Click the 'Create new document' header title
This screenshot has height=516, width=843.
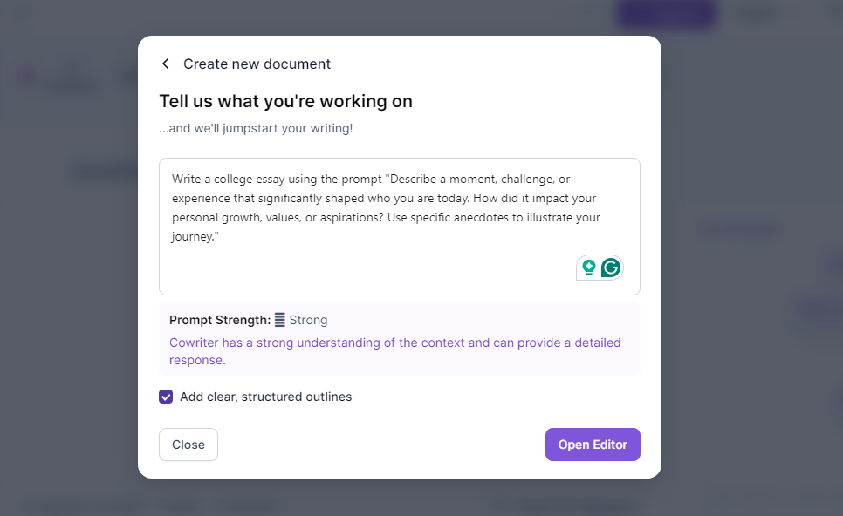point(257,64)
